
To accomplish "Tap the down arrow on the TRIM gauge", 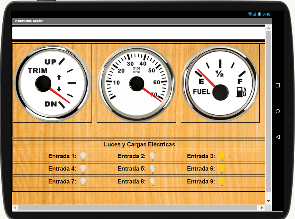I will click(59, 89).
